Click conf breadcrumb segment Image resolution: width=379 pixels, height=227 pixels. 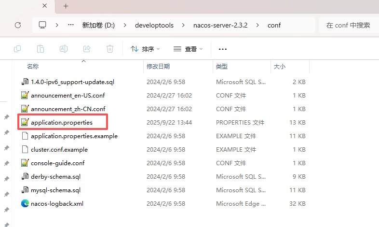[x=274, y=25]
